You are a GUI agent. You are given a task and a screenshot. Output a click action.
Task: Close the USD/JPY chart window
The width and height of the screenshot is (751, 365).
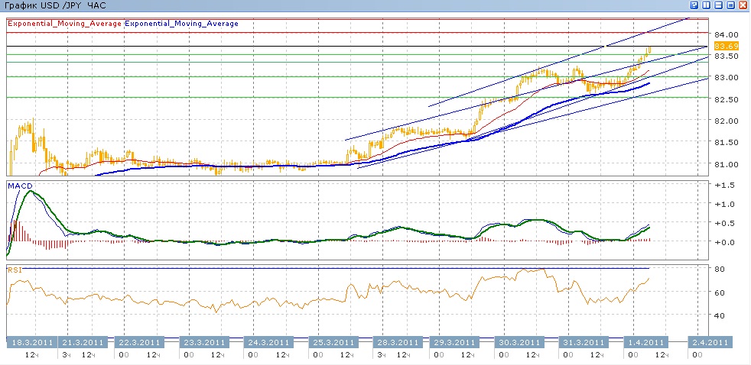(x=743, y=5)
